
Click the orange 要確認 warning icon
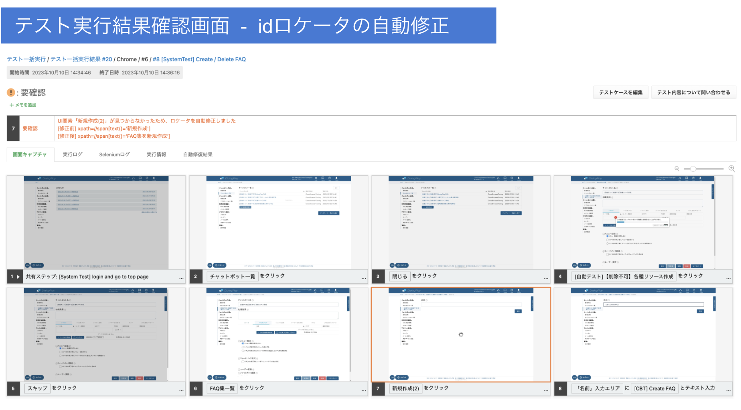[x=10, y=92]
